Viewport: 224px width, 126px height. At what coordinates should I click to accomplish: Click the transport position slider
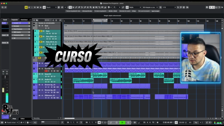click(50, 122)
